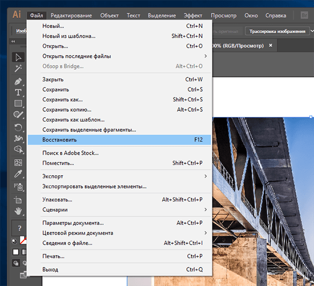Viewport: 314px width, 286px height.
Task: Choose Печать... menu item
Action: (119, 256)
